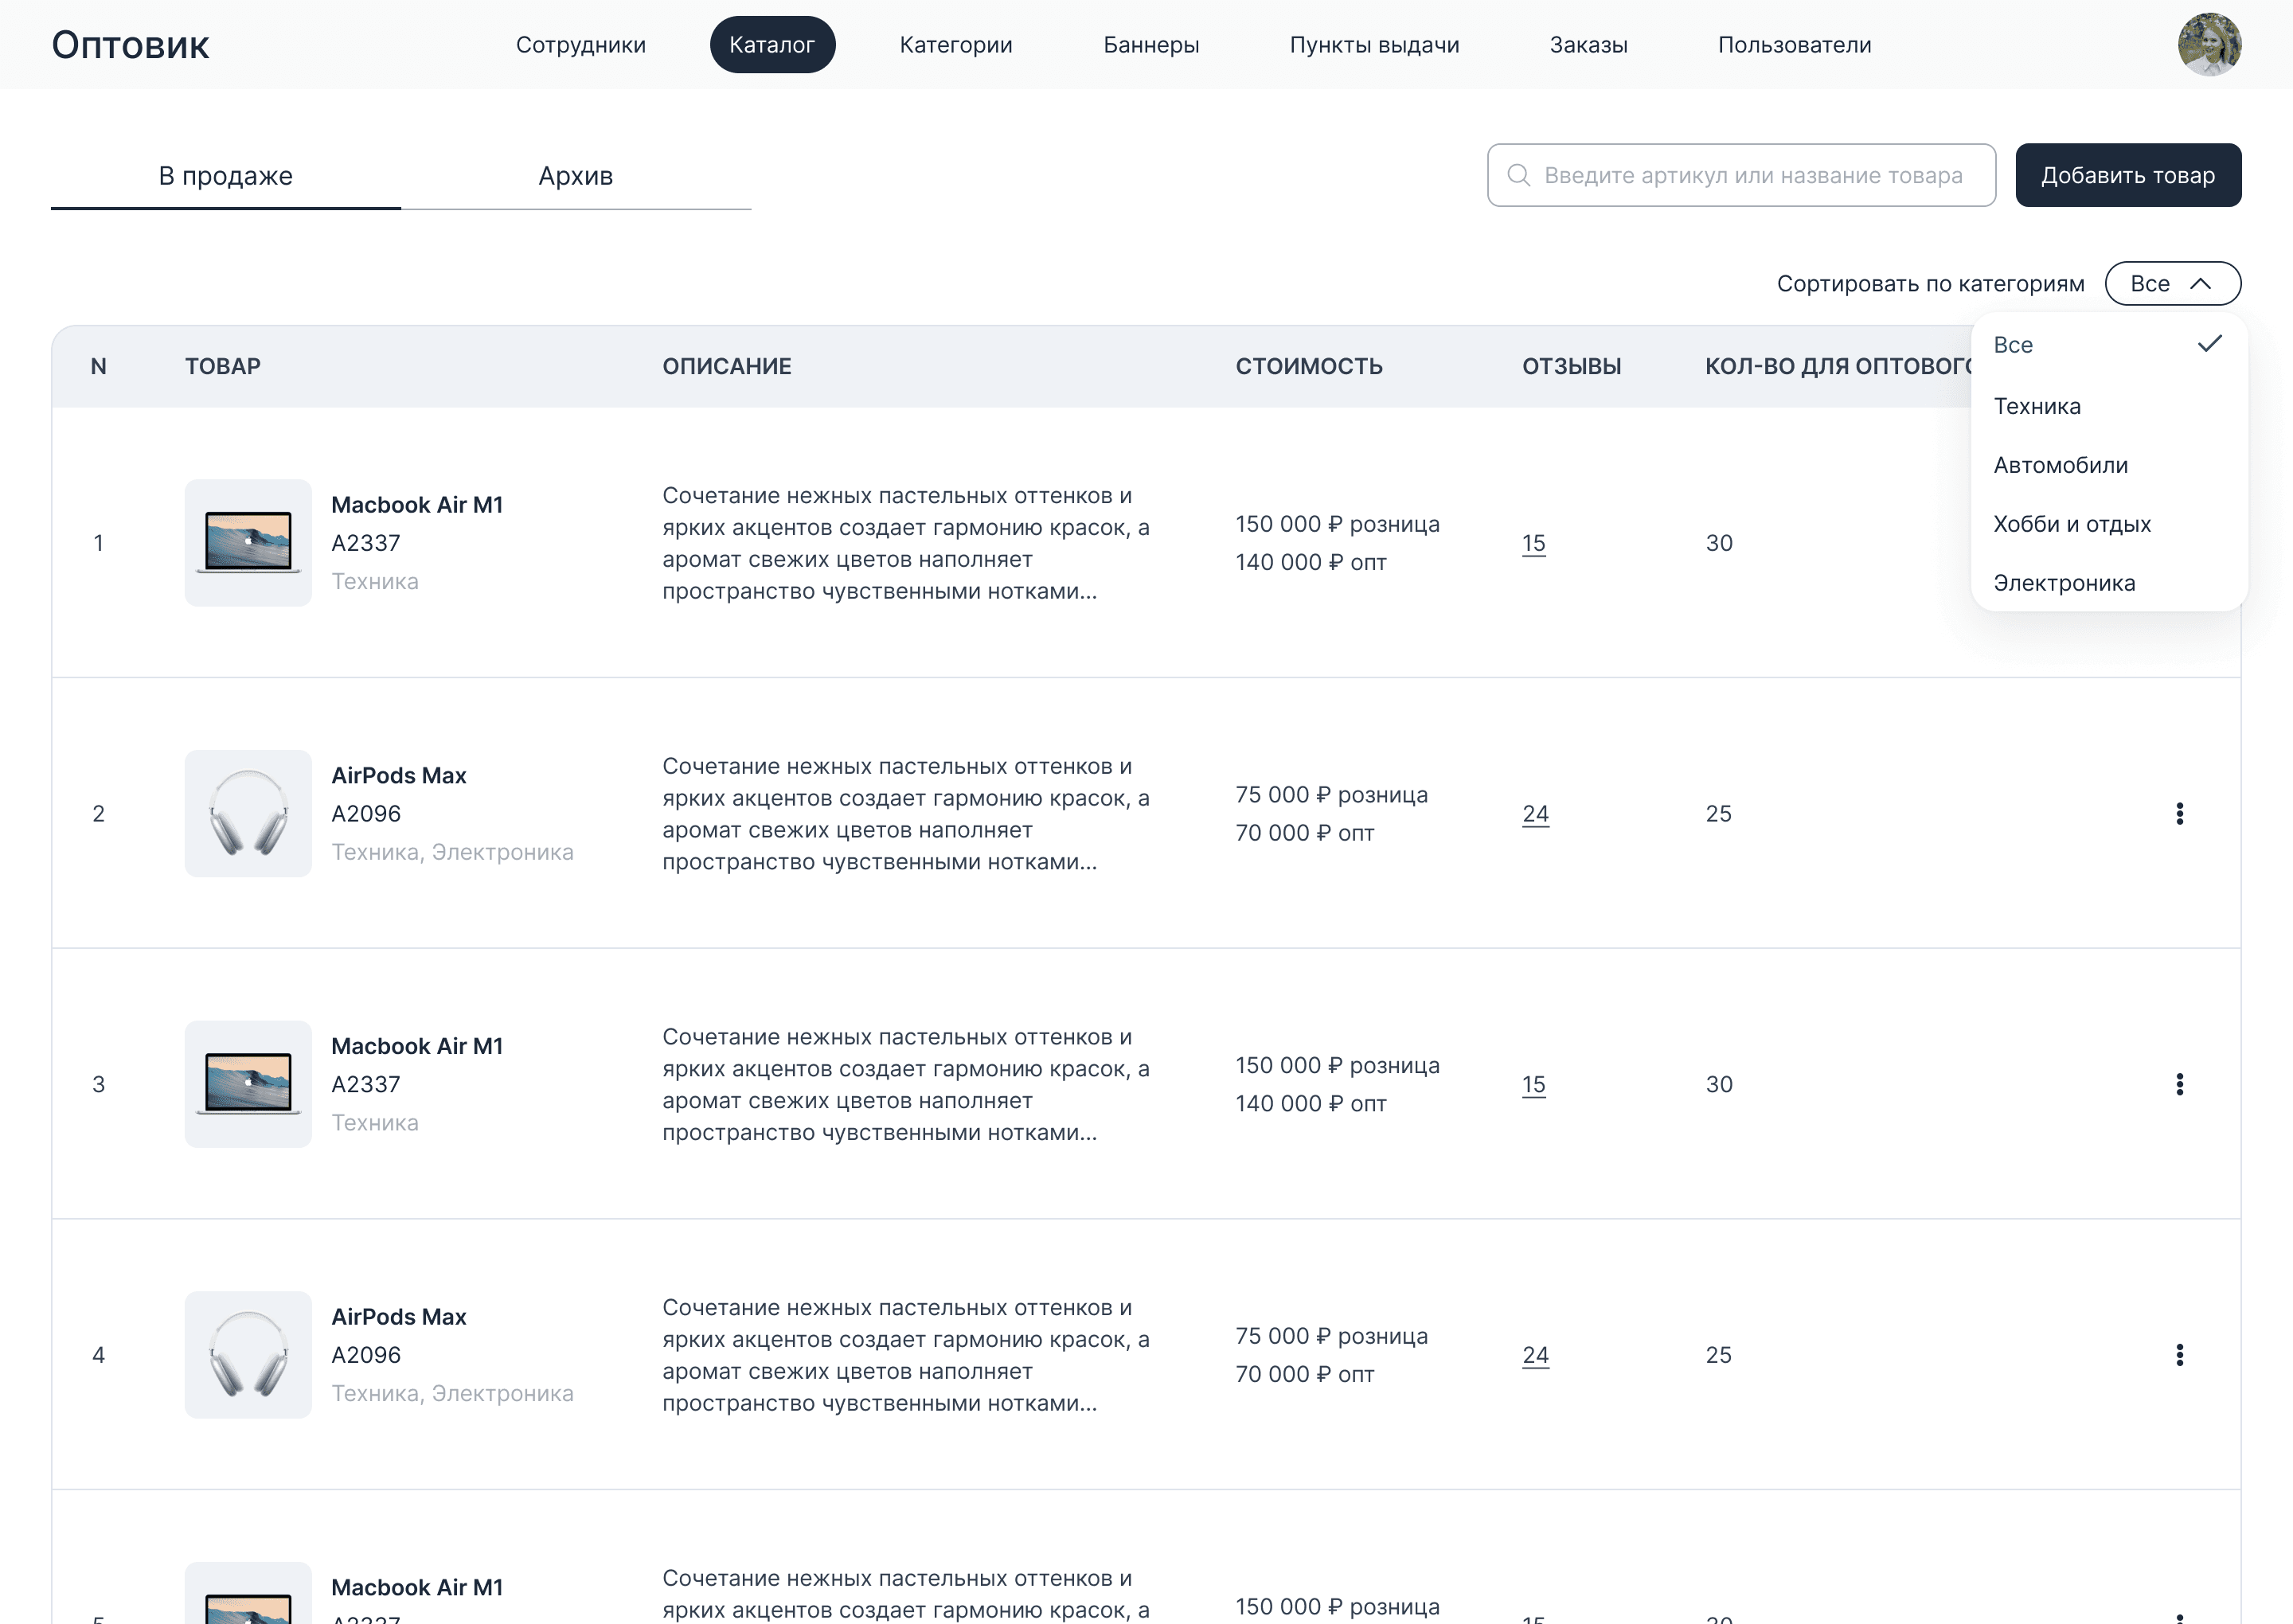Open the AirPods Max thumbnail in row 4

pyautogui.click(x=248, y=1355)
